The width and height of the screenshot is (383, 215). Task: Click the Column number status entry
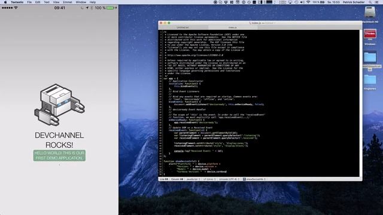coord(177,179)
